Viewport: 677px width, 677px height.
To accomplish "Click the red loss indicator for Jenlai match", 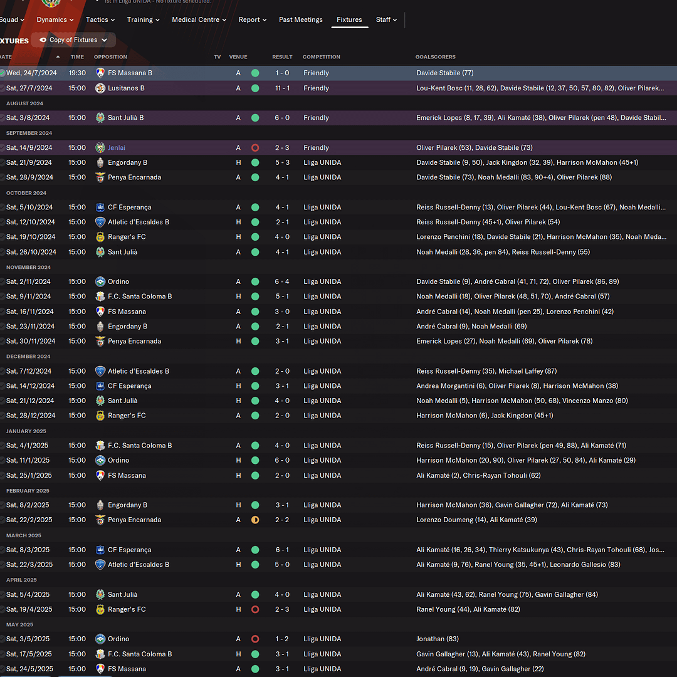I will click(x=255, y=148).
